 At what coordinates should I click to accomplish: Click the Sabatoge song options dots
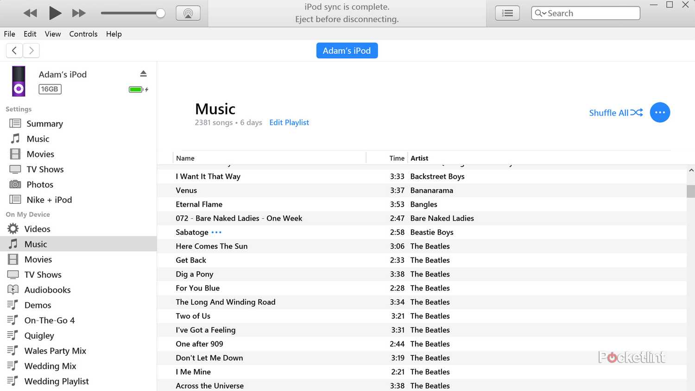216,233
